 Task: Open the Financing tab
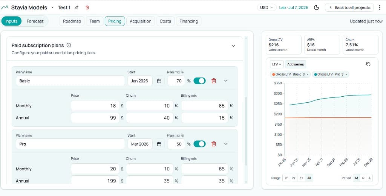pos(188,21)
